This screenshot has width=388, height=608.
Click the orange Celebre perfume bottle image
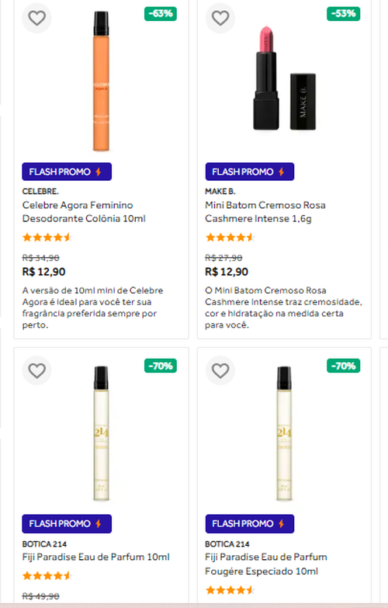(x=101, y=82)
